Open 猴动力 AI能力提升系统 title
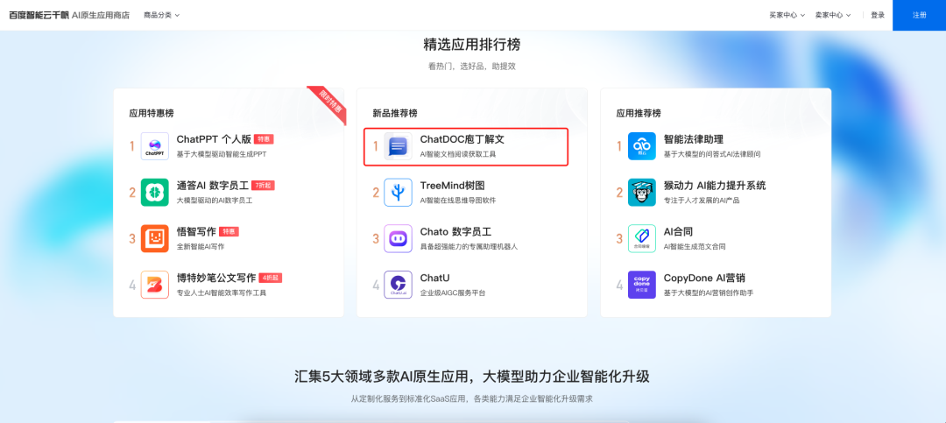946x423 pixels. 715,186
